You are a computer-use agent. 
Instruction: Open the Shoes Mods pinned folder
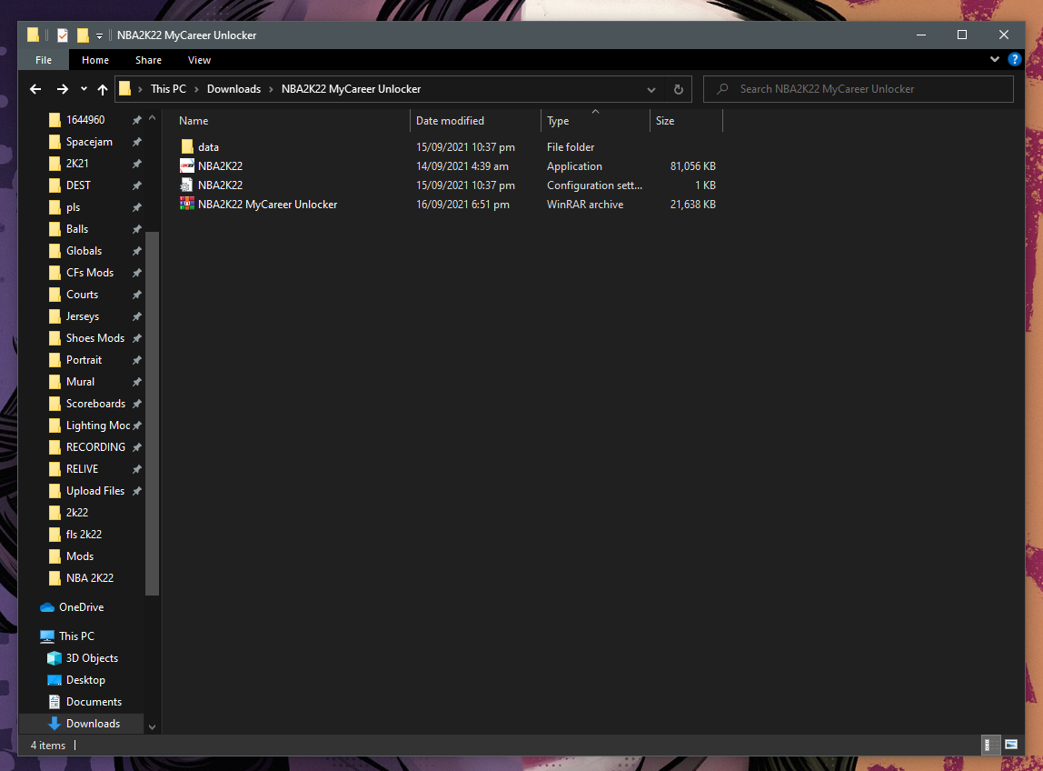pos(95,338)
